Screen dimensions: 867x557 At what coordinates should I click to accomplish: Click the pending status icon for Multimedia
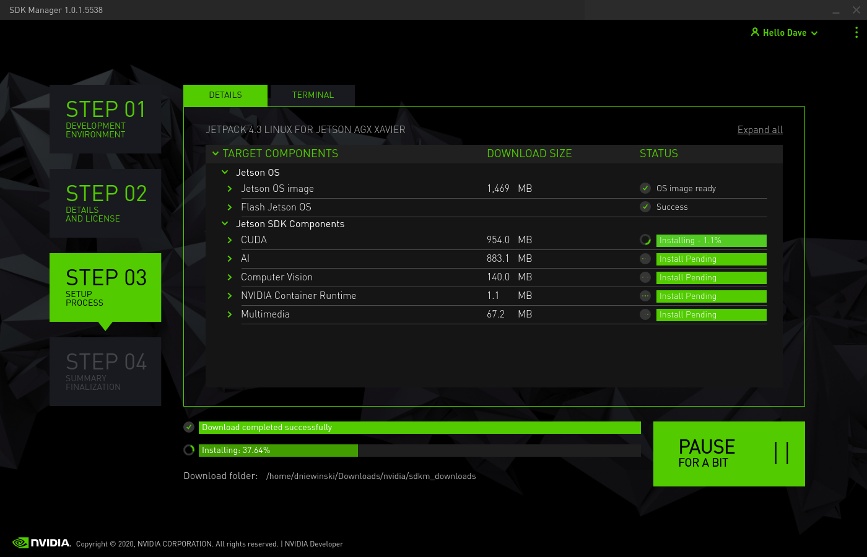coord(645,314)
